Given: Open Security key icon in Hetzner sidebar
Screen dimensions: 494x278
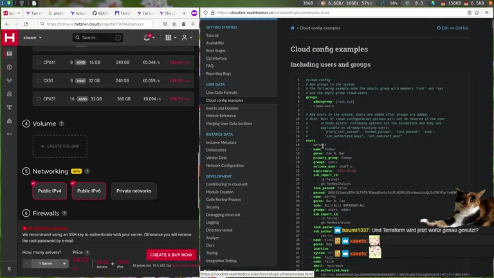Looking at the screenshot, I should point(10,134).
